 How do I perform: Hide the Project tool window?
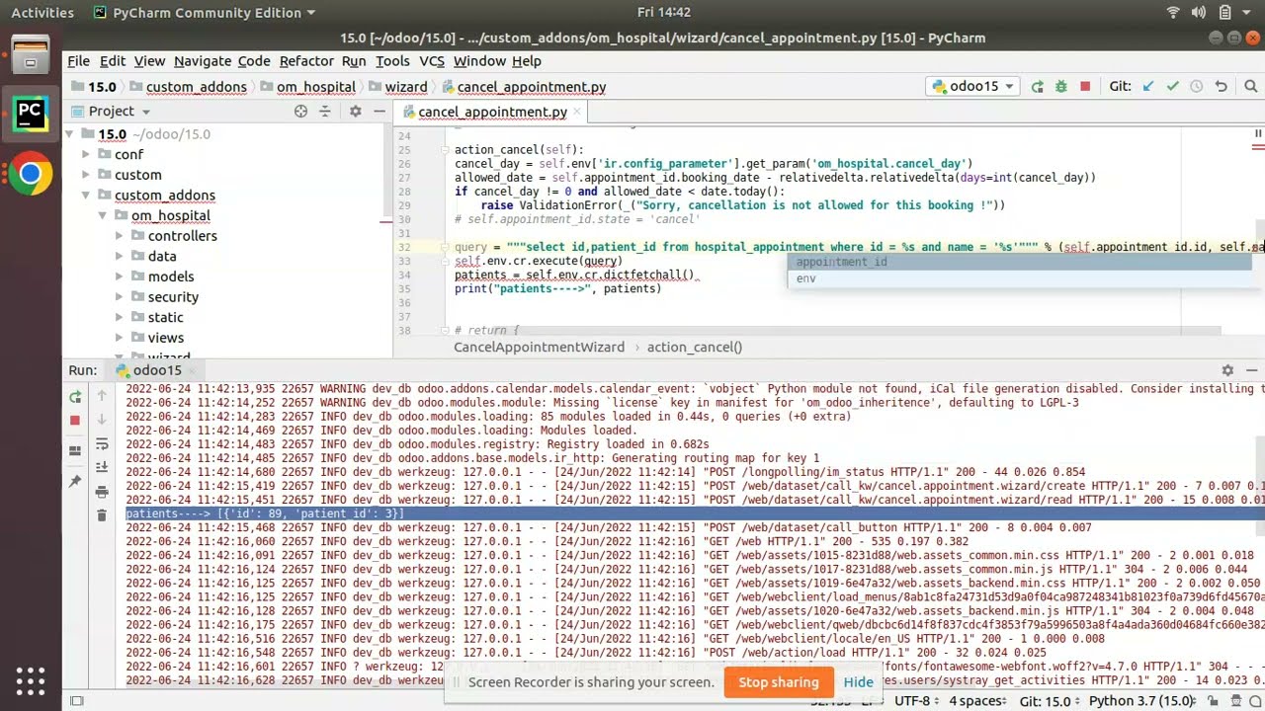[379, 112]
